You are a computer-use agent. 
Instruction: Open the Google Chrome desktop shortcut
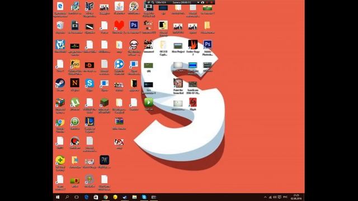60,122
